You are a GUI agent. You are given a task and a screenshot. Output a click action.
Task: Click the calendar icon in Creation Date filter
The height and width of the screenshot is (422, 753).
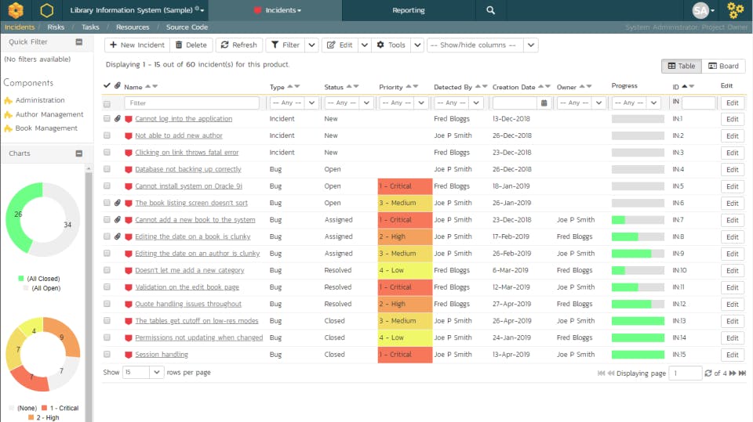click(544, 103)
